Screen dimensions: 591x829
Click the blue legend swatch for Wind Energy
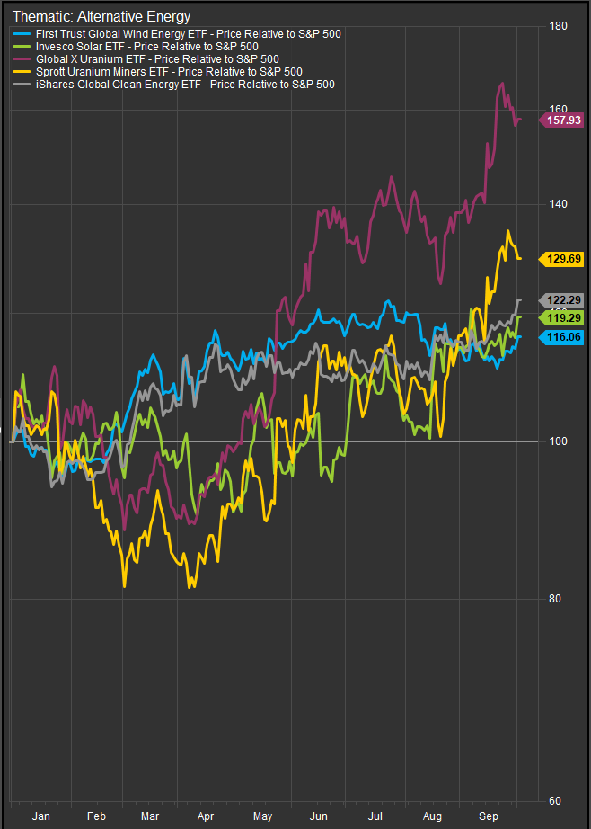[19, 33]
